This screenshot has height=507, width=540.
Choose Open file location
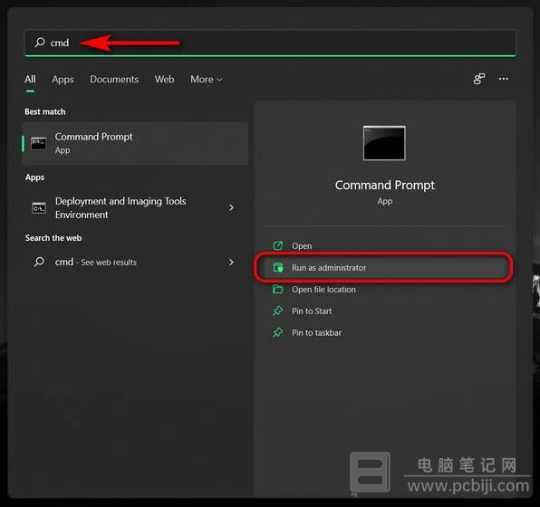(x=385, y=289)
